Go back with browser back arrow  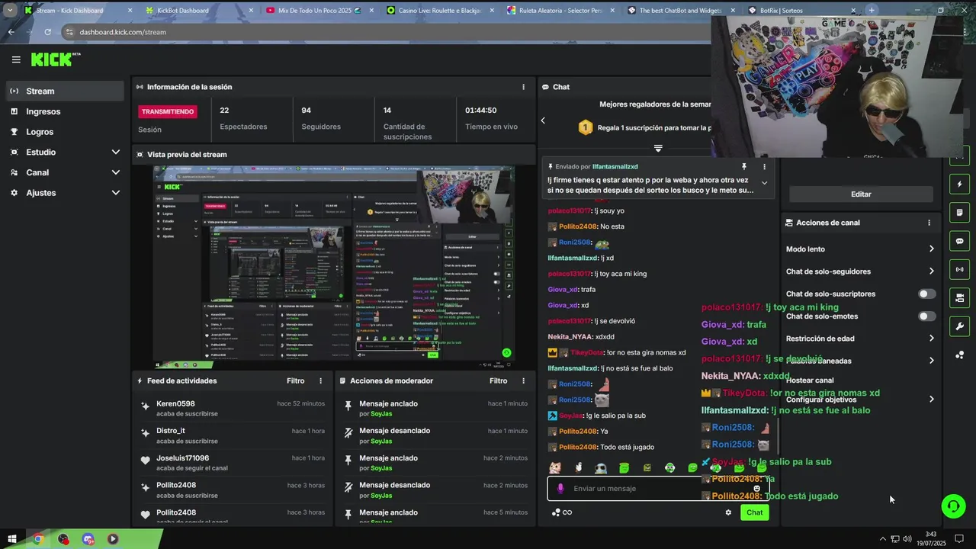pos(11,32)
